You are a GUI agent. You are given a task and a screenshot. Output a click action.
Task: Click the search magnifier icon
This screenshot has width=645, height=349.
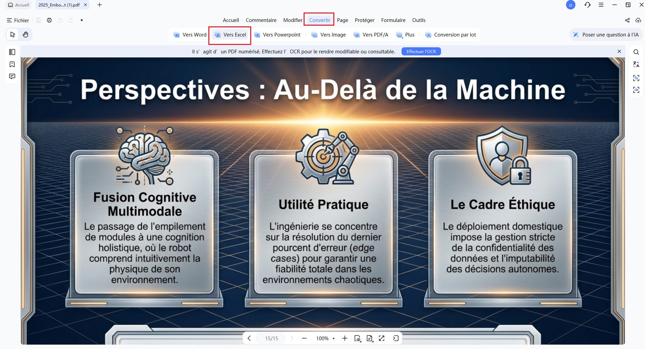point(636,52)
